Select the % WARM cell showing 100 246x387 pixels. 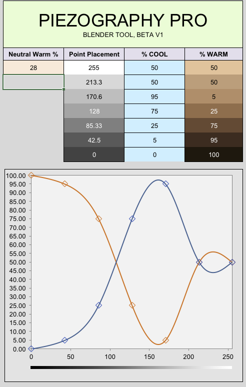click(x=213, y=155)
